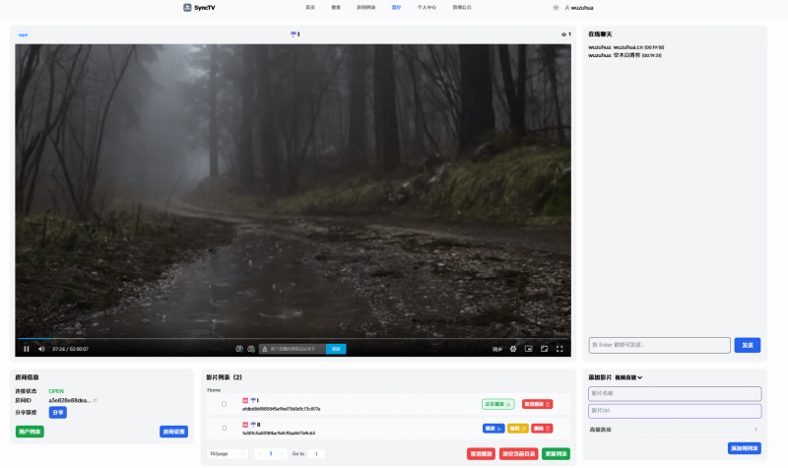The height and width of the screenshot is (468, 788).
Task: Open the 首页 home menu item
Action: [x=310, y=8]
